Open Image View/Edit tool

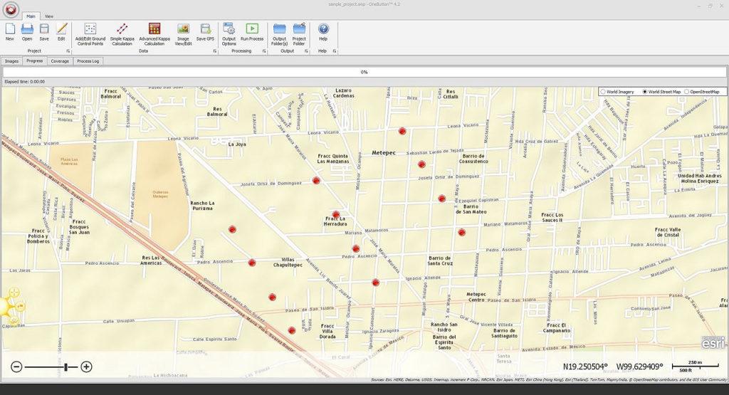pyautogui.click(x=183, y=34)
